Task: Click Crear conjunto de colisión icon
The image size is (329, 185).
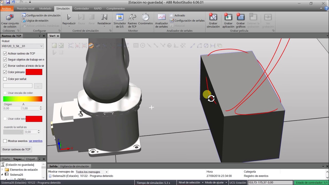Action: pyautogui.click(x=10, y=17)
